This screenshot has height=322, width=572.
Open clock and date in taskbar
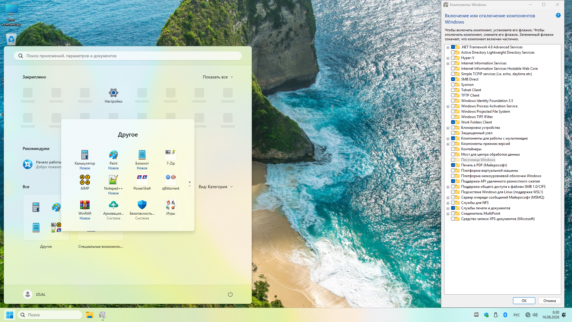(551, 315)
